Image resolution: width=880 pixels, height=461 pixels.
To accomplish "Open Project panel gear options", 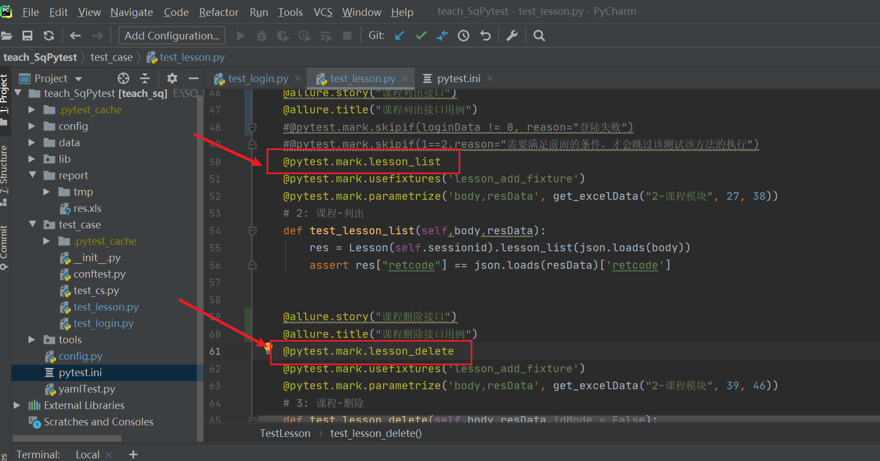I will (172, 78).
